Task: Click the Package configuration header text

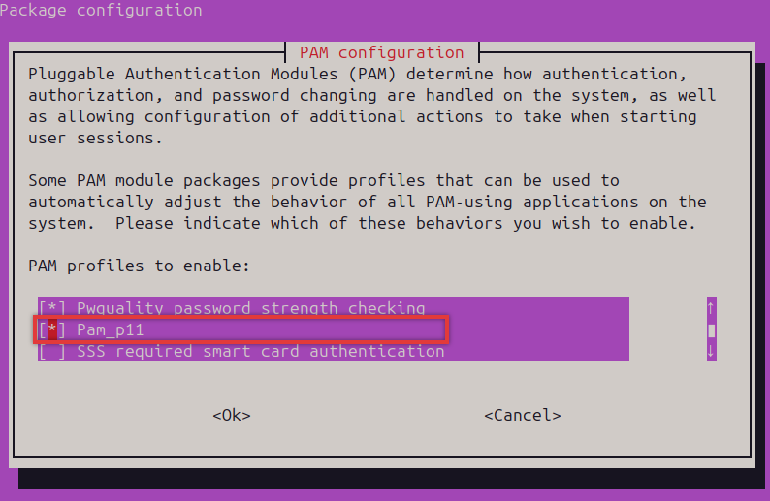Action: [x=101, y=11]
